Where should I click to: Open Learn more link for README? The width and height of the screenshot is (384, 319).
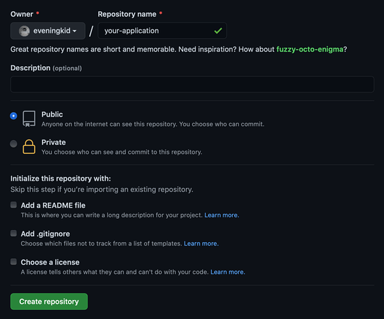222,216
